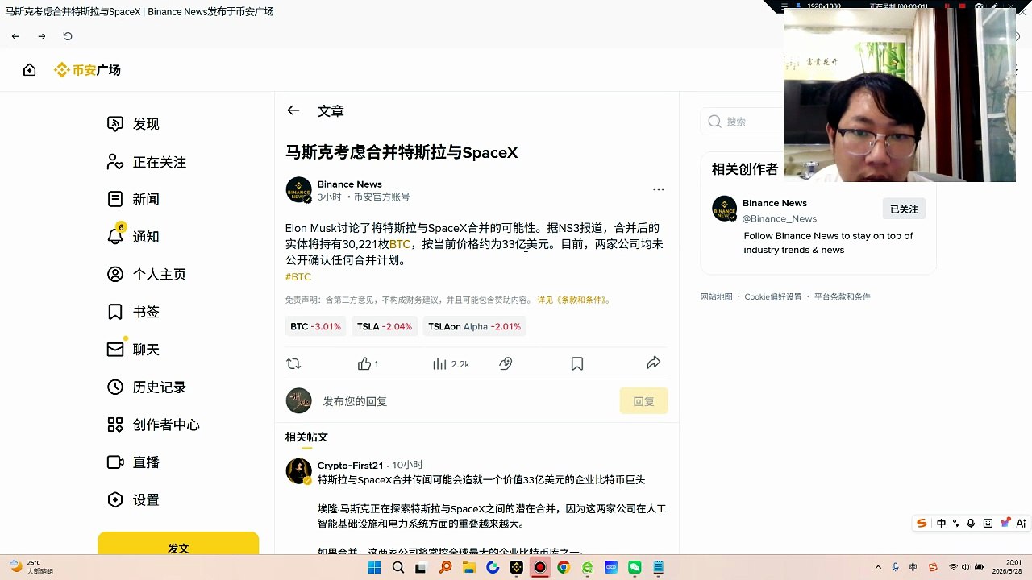
Task: Click the volume icon in system tray
Action: tap(966, 567)
